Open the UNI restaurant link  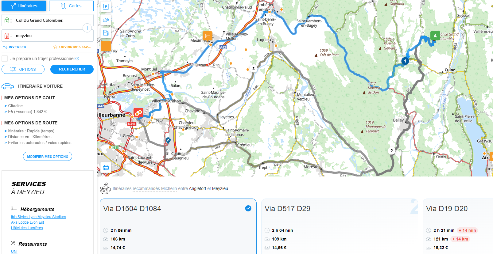(14, 252)
